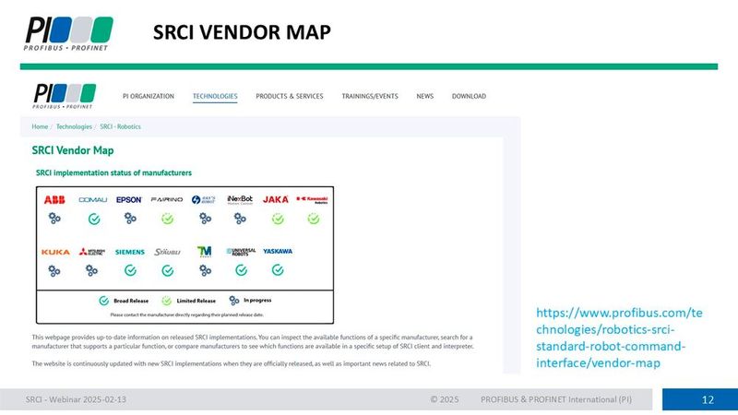Click the large PI logo on the slide

pyautogui.click(x=68, y=33)
